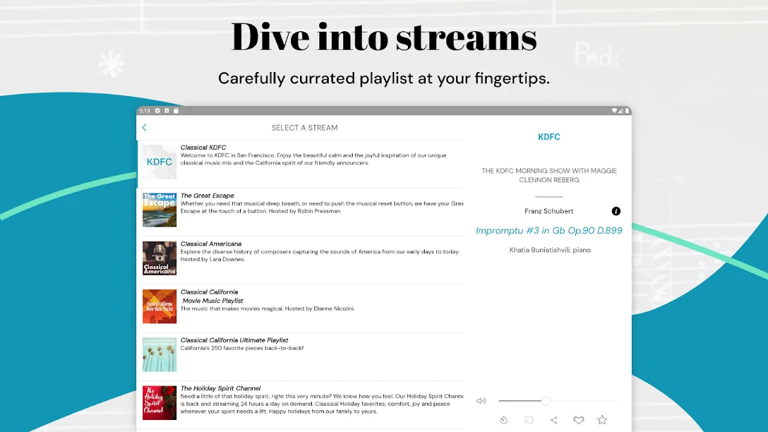
Task: Open the Movie Music Playlist thumbnail
Action: point(160,307)
